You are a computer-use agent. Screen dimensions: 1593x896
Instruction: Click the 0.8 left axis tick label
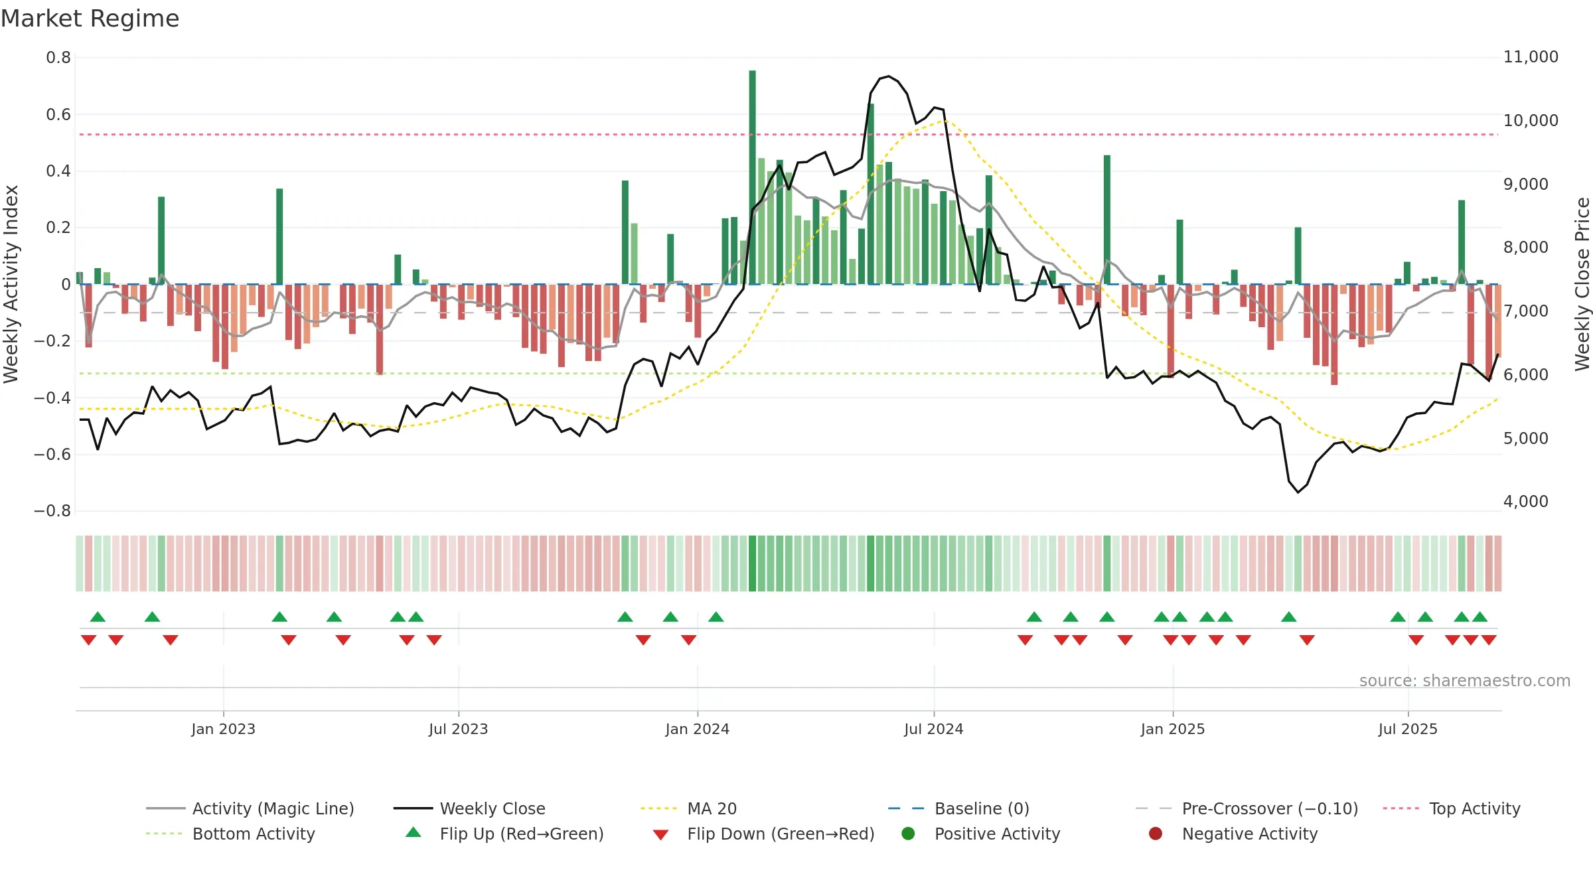(58, 58)
